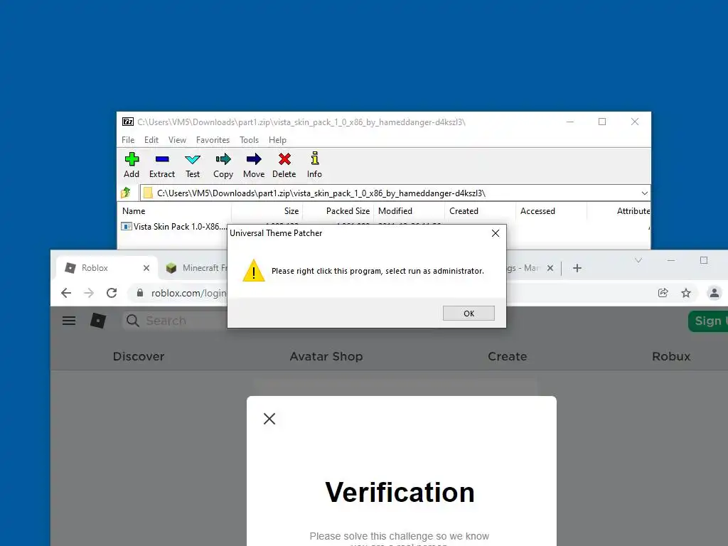Open a new browser tab
Screen dimensions: 728x546
[577, 268]
